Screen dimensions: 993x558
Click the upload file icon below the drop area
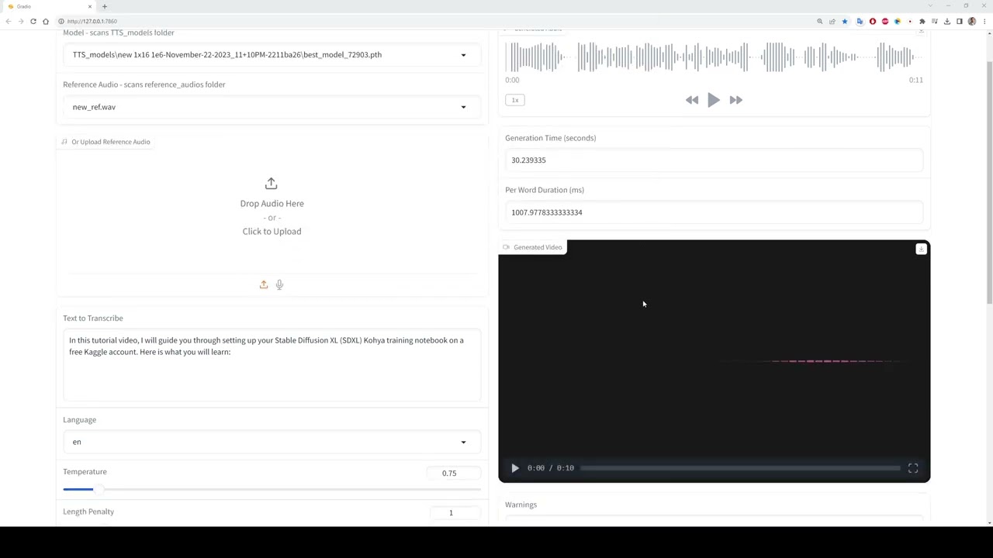(264, 284)
